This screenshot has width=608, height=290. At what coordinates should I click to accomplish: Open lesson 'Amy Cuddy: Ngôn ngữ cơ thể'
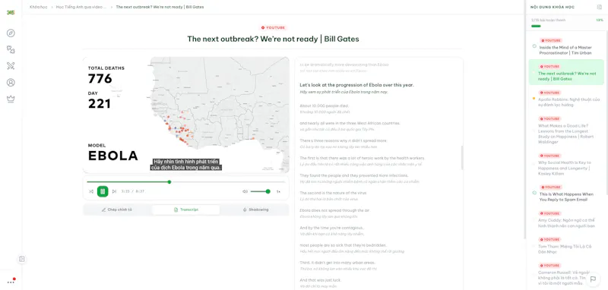tap(565, 220)
